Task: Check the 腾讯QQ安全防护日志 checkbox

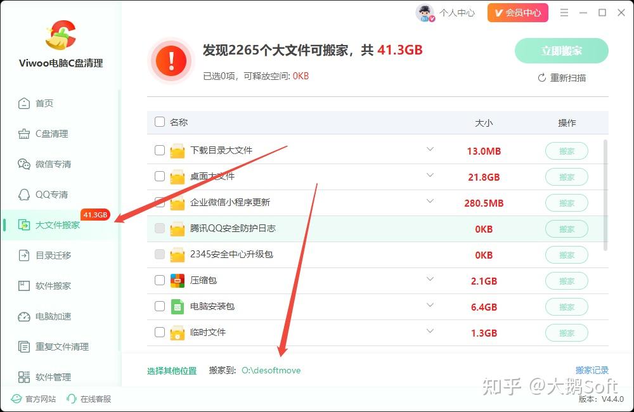Action: (x=160, y=228)
